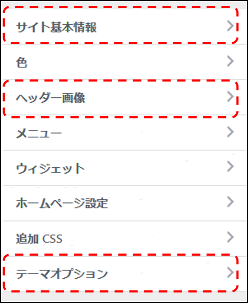Click the arrow beside 追加 CSS
Screen dimensions: 248x303
[x=230, y=237]
